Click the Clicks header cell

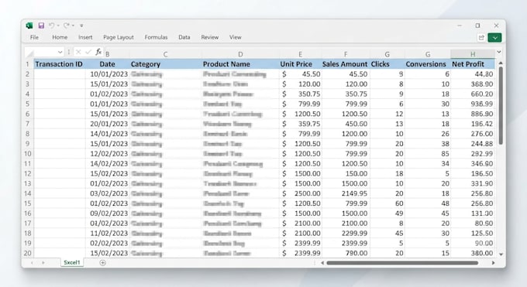(387, 64)
